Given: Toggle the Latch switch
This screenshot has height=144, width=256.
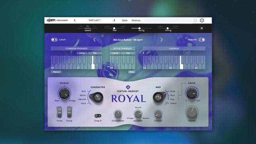Looking at the screenshot, I should (54, 40).
